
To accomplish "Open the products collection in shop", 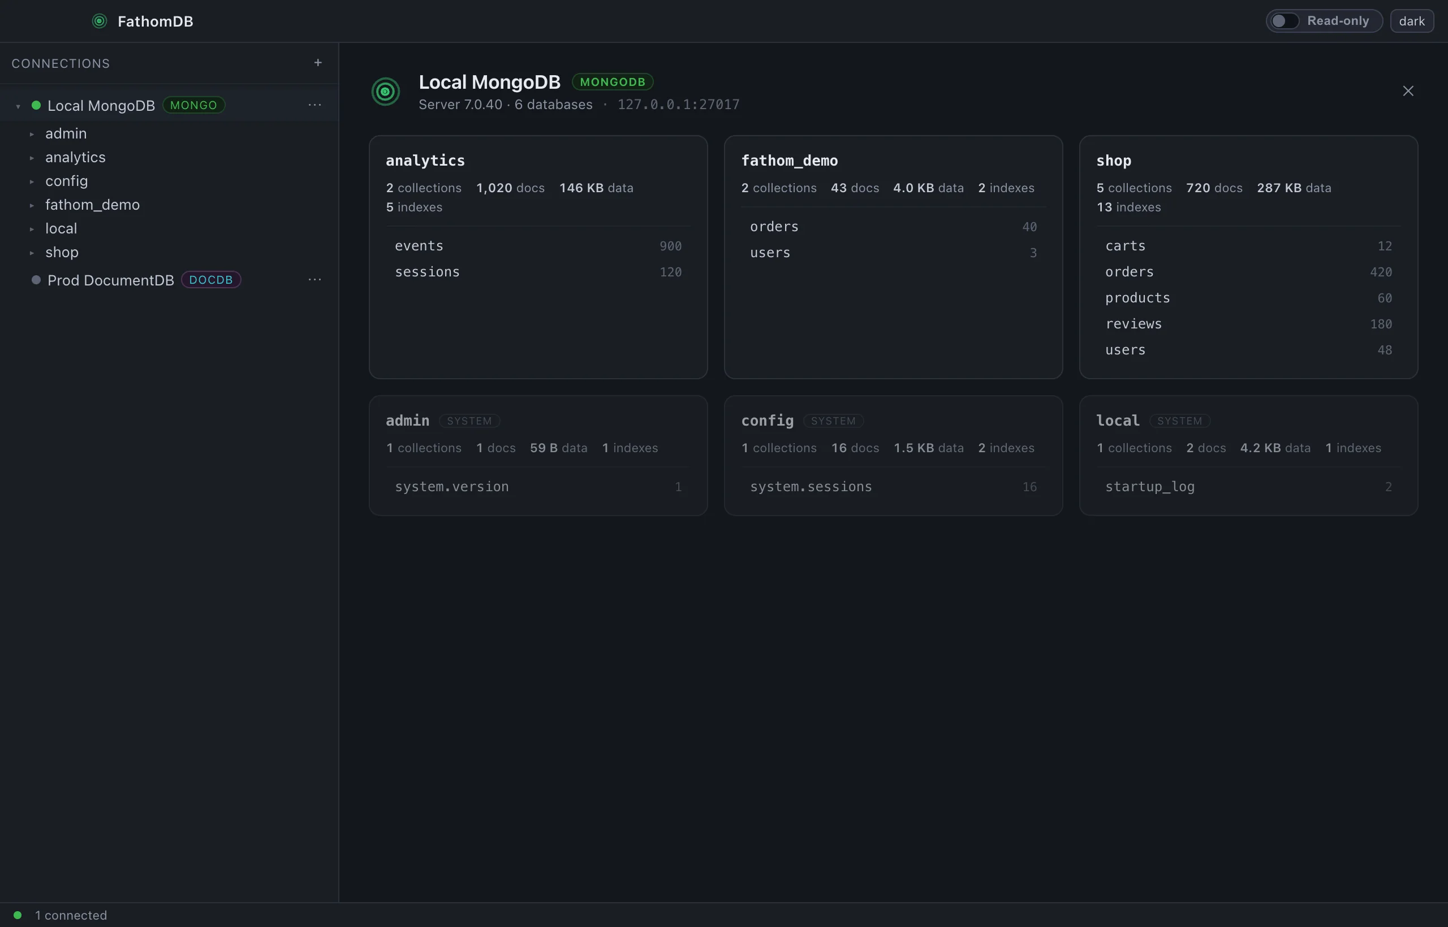I will coord(1248,298).
